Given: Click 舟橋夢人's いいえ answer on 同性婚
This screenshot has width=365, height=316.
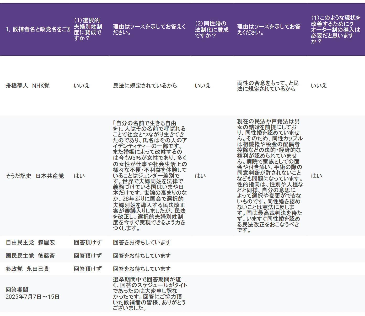Looking at the screenshot, I should click(x=202, y=86).
